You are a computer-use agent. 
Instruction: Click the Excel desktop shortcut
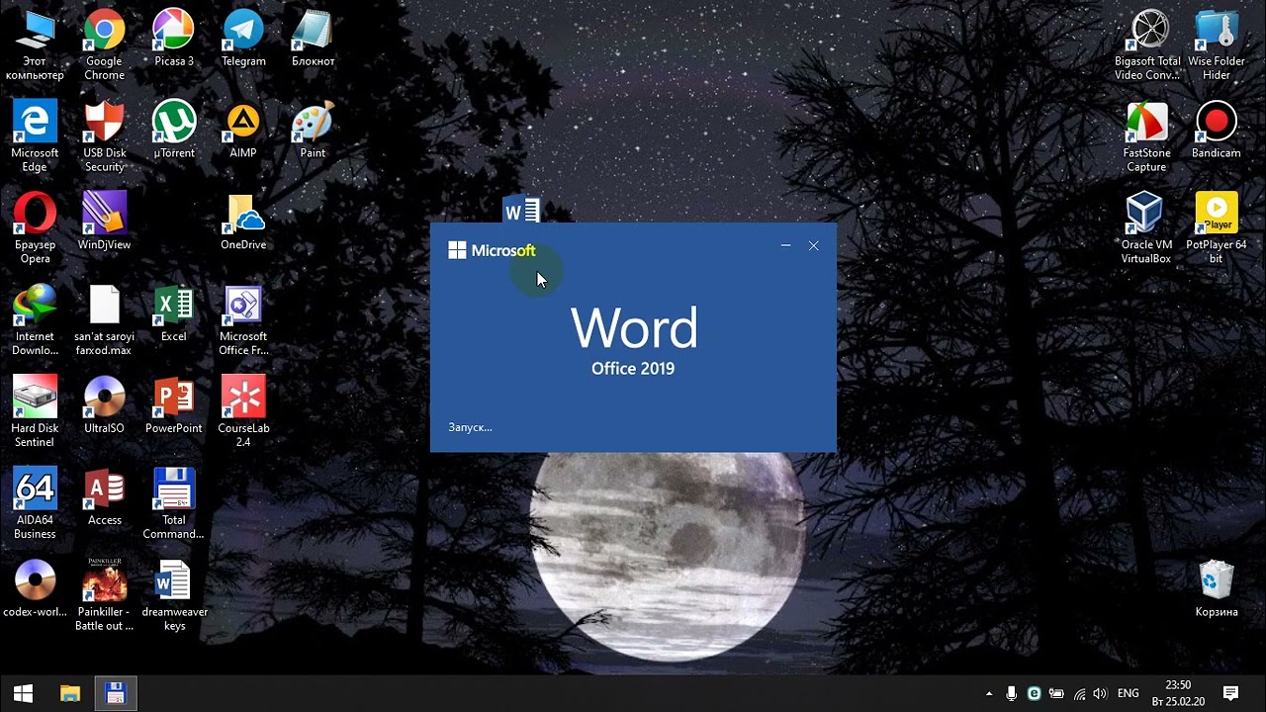174,314
